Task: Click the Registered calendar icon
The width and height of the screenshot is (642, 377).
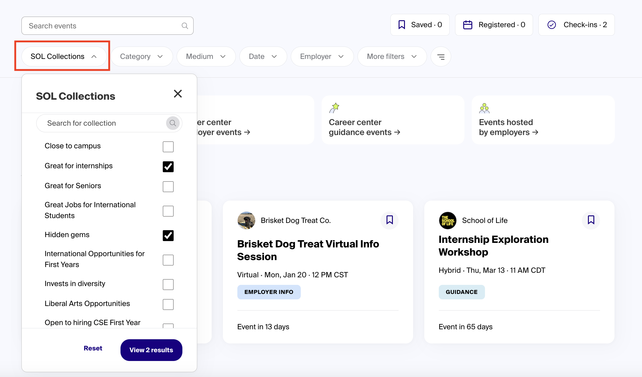Action: pos(468,25)
